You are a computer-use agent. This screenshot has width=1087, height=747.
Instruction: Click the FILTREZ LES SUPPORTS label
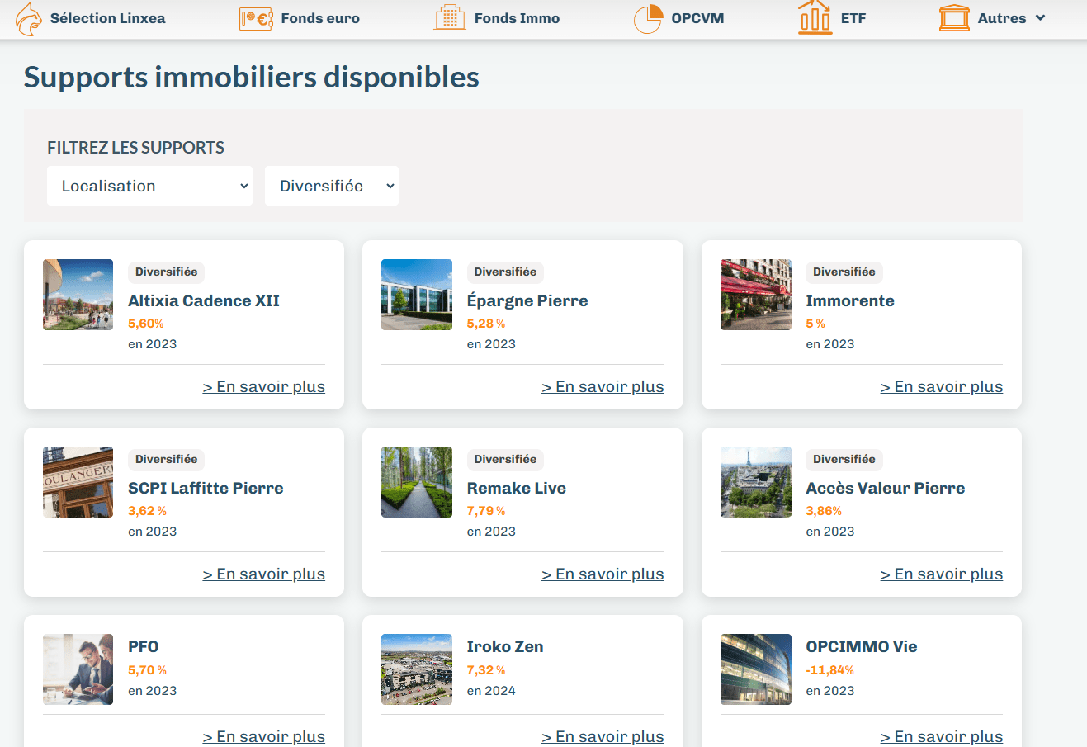click(136, 148)
